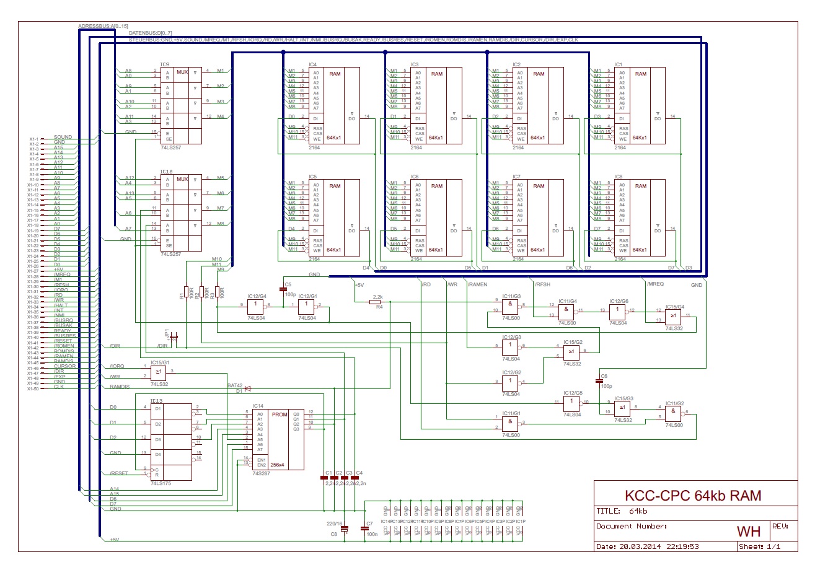Click the ADRESSBUS:A[0..15] bus label

(103, 27)
